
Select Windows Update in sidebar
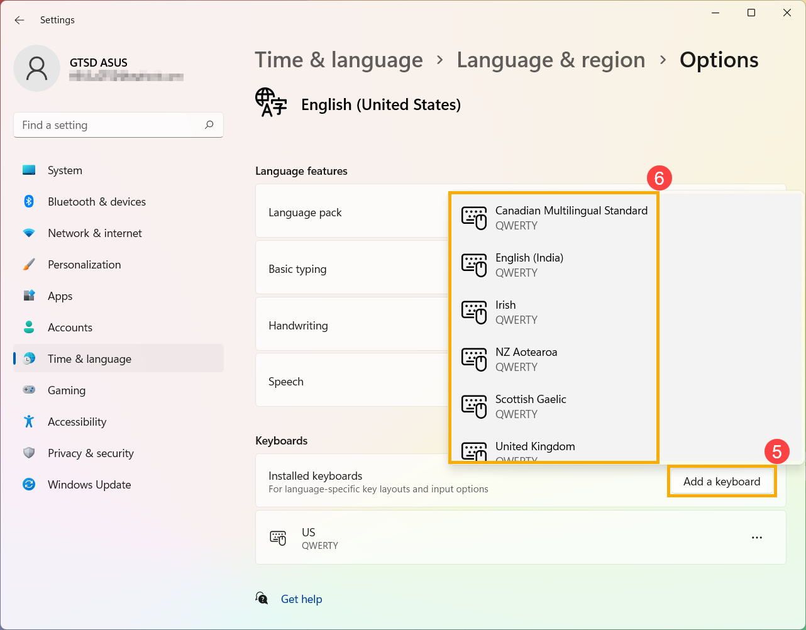89,485
